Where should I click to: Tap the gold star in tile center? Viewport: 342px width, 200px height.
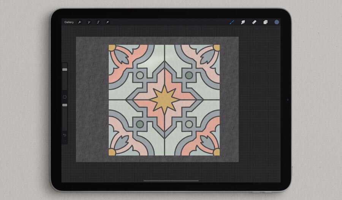pyautogui.click(x=164, y=100)
